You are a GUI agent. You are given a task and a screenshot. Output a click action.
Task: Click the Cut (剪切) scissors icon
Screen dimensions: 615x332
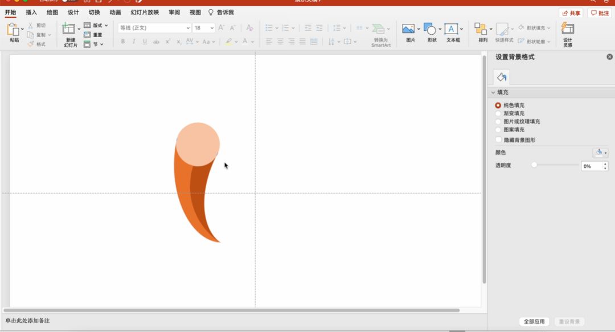[31, 26]
